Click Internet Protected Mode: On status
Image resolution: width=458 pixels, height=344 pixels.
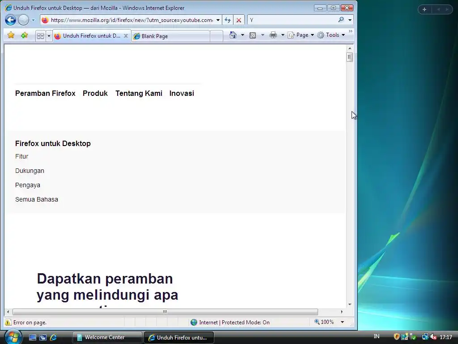point(230,322)
